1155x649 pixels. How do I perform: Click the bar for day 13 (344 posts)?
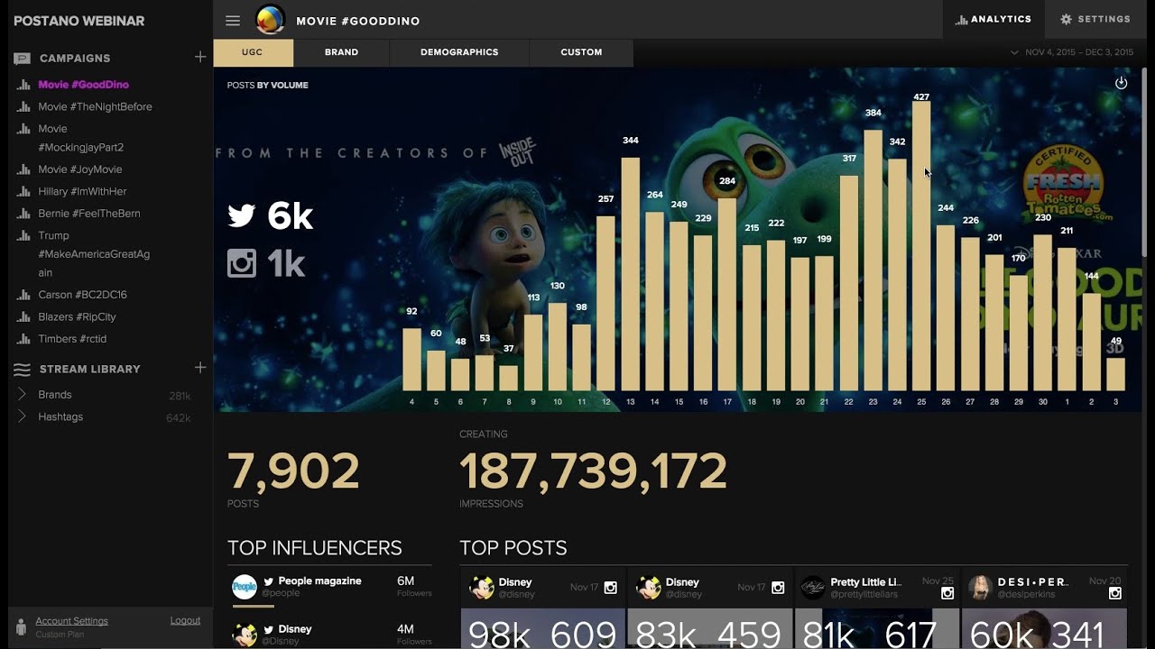[x=631, y=274]
